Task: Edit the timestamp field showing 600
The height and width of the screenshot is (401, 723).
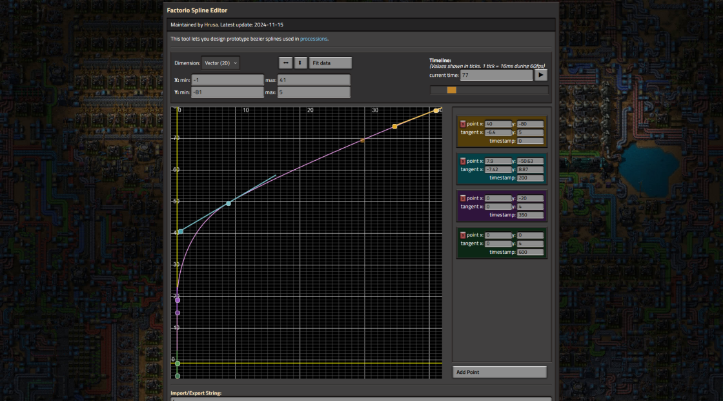Action: click(530, 252)
